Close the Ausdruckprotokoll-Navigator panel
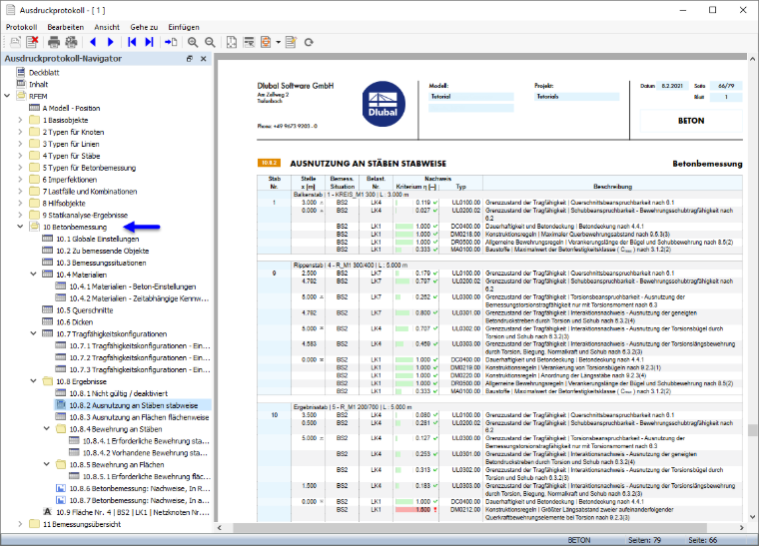Screen dimensions: 759x546 tap(204, 59)
